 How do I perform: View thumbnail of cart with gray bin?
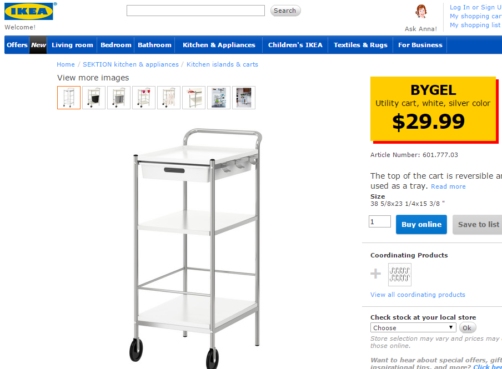(119, 98)
